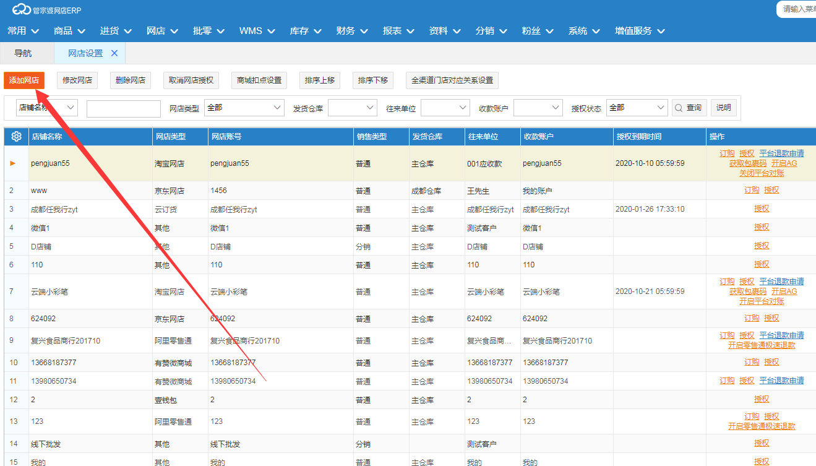The width and height of the screenshot is (816, 466).
Task: Open the 资料 menu
Action: coord(445,31)
